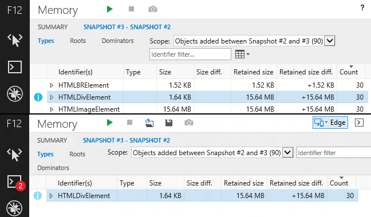Start profiling with bottom panel green play button

(109, 123)
